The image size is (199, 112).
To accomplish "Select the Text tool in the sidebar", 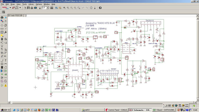I will pos(6,60).
